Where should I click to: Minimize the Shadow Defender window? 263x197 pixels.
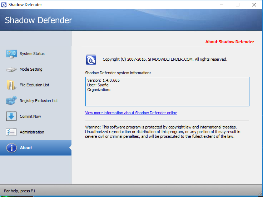[222, 5]
